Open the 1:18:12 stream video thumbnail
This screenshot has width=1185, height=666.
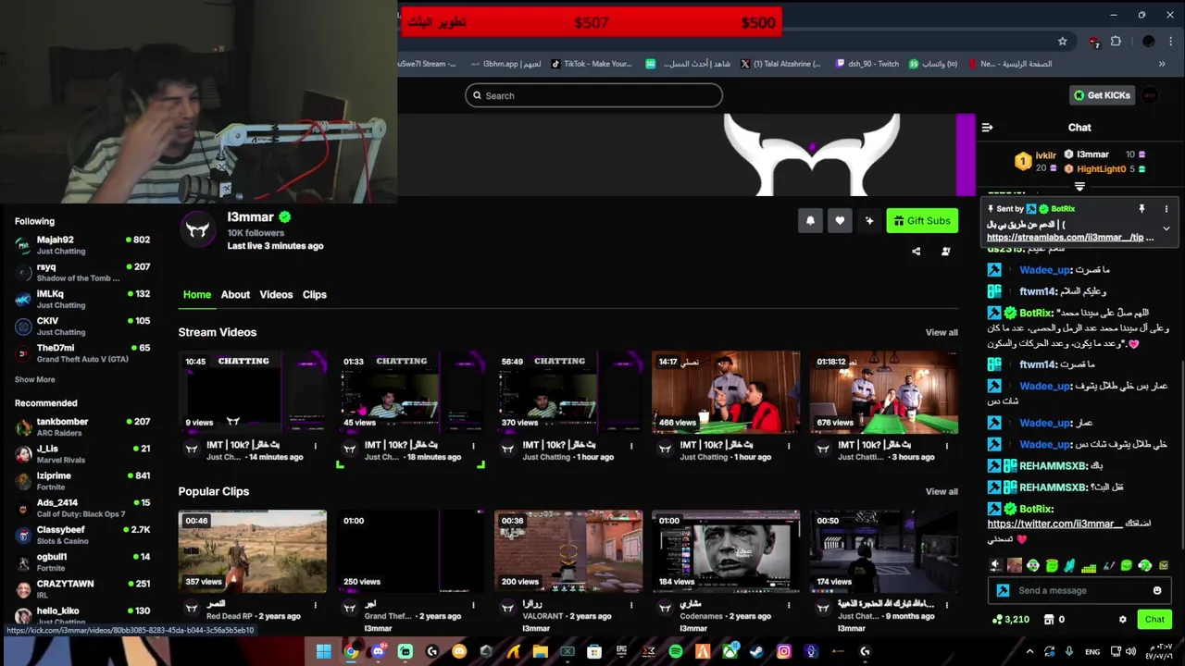tap(883, 391)
